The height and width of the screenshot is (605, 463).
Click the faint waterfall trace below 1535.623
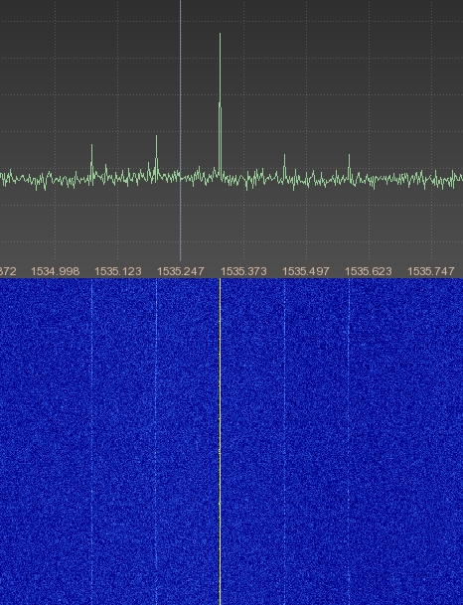click(349, 441)
